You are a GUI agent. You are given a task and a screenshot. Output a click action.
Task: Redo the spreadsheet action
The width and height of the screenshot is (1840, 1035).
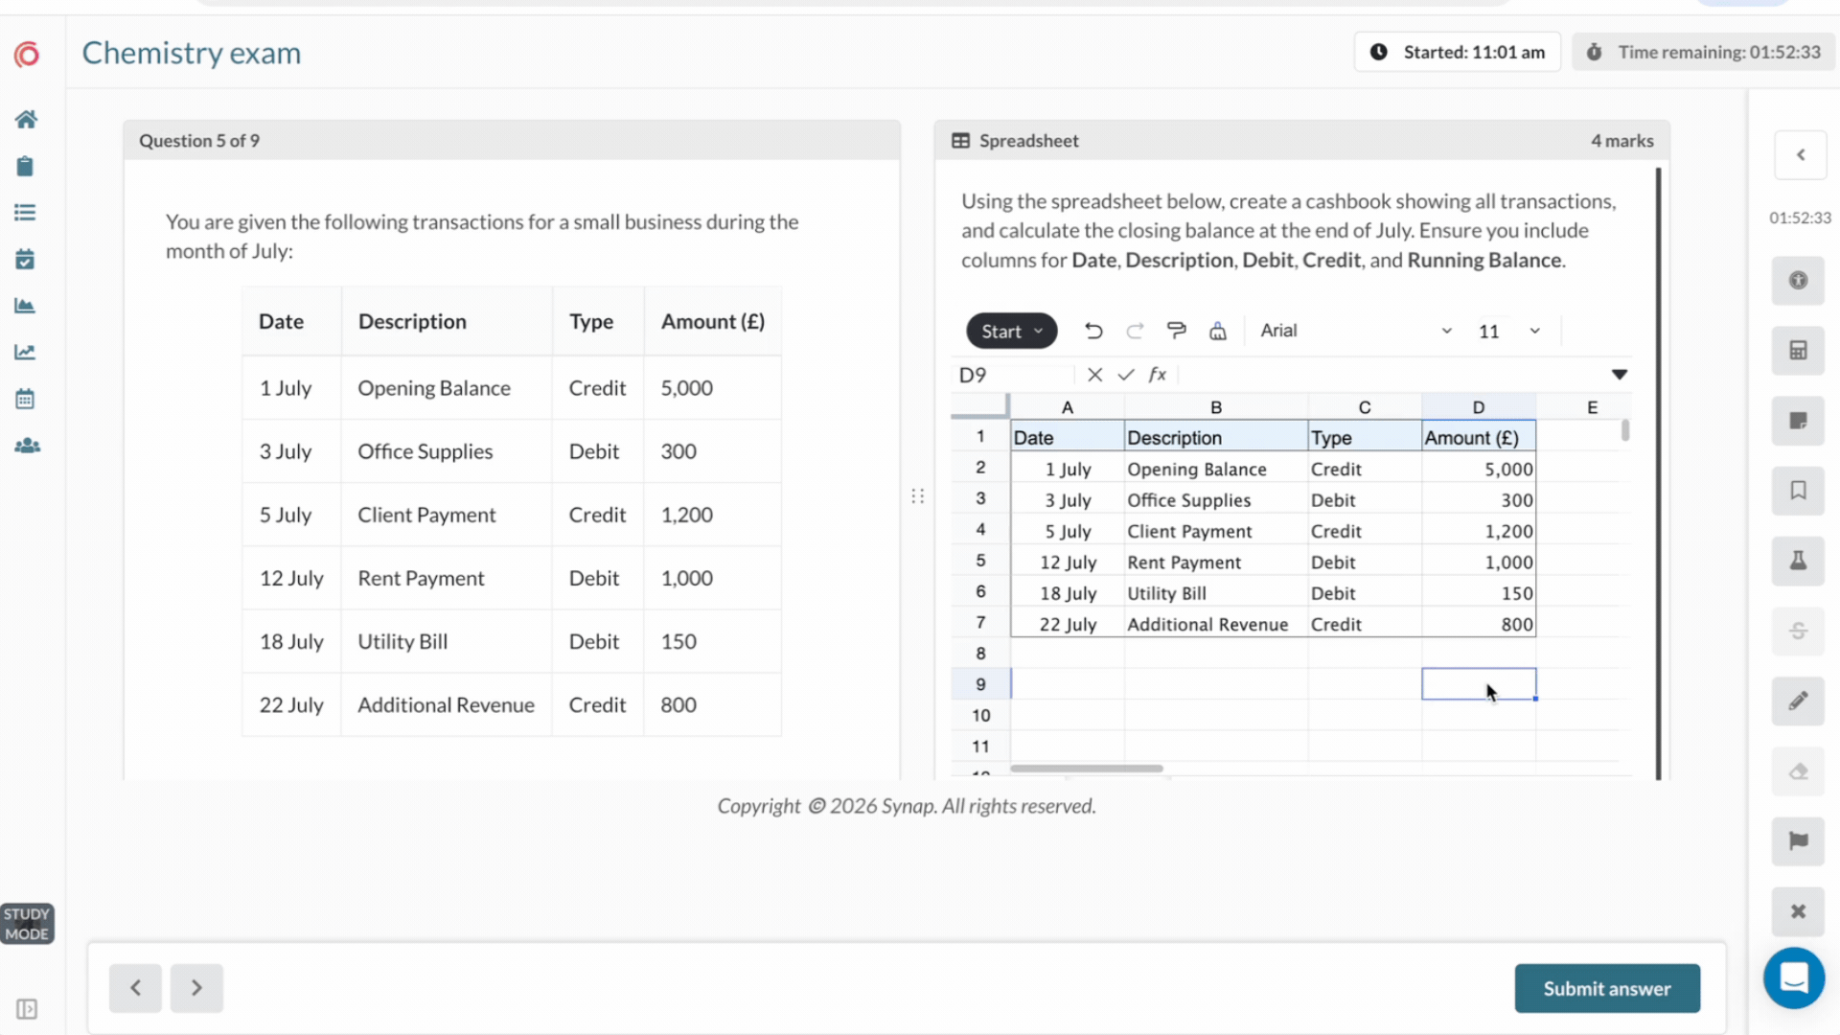(x=1135, y=331)
